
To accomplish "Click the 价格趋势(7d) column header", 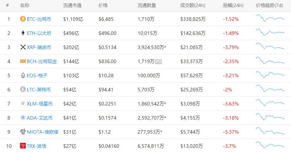I will pos(269,5).
